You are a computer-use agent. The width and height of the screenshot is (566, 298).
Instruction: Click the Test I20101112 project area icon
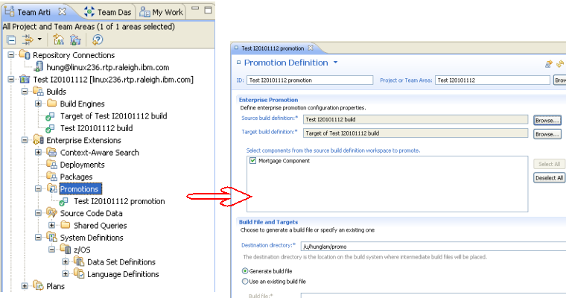point(25,79)
